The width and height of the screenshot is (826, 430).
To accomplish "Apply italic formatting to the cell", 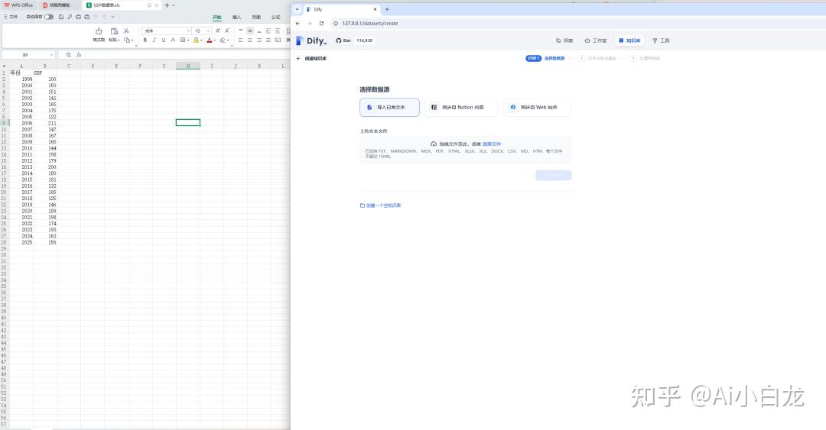I will (154, 40).
